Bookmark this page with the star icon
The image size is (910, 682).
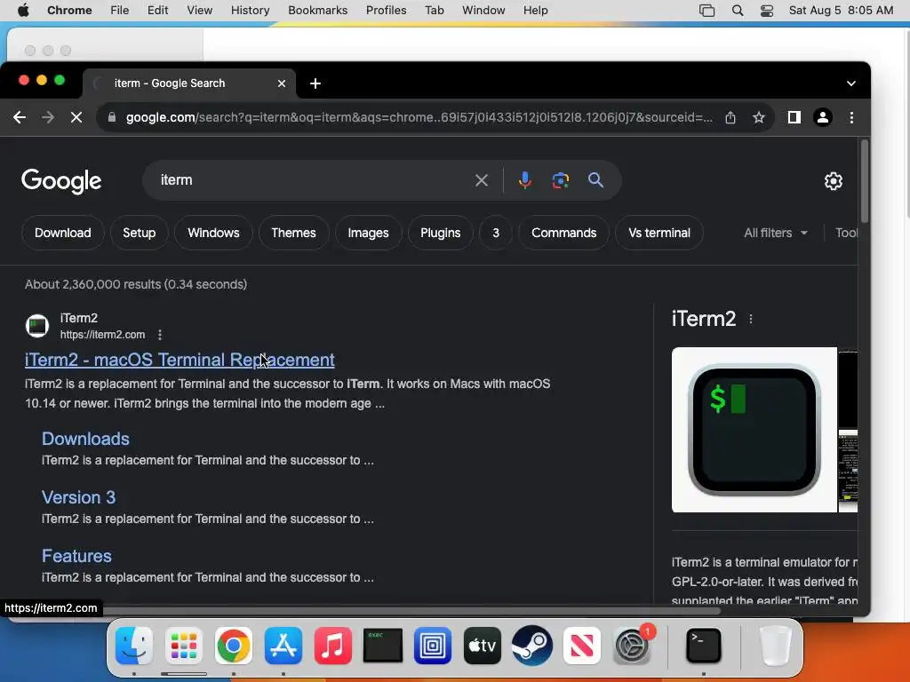click(759, 118)
